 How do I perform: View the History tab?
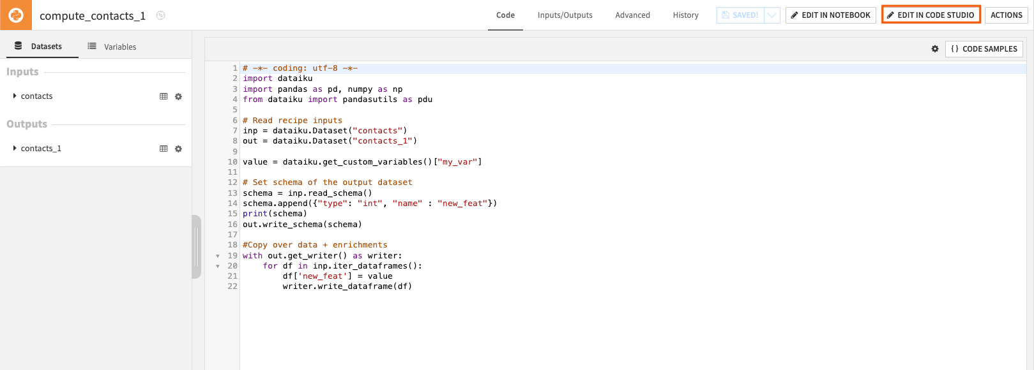pyautogui.click(x=685, y=15)
